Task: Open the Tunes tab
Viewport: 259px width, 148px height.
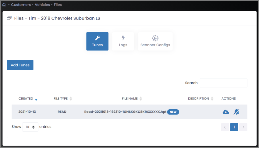Action: tap(97, 41)
